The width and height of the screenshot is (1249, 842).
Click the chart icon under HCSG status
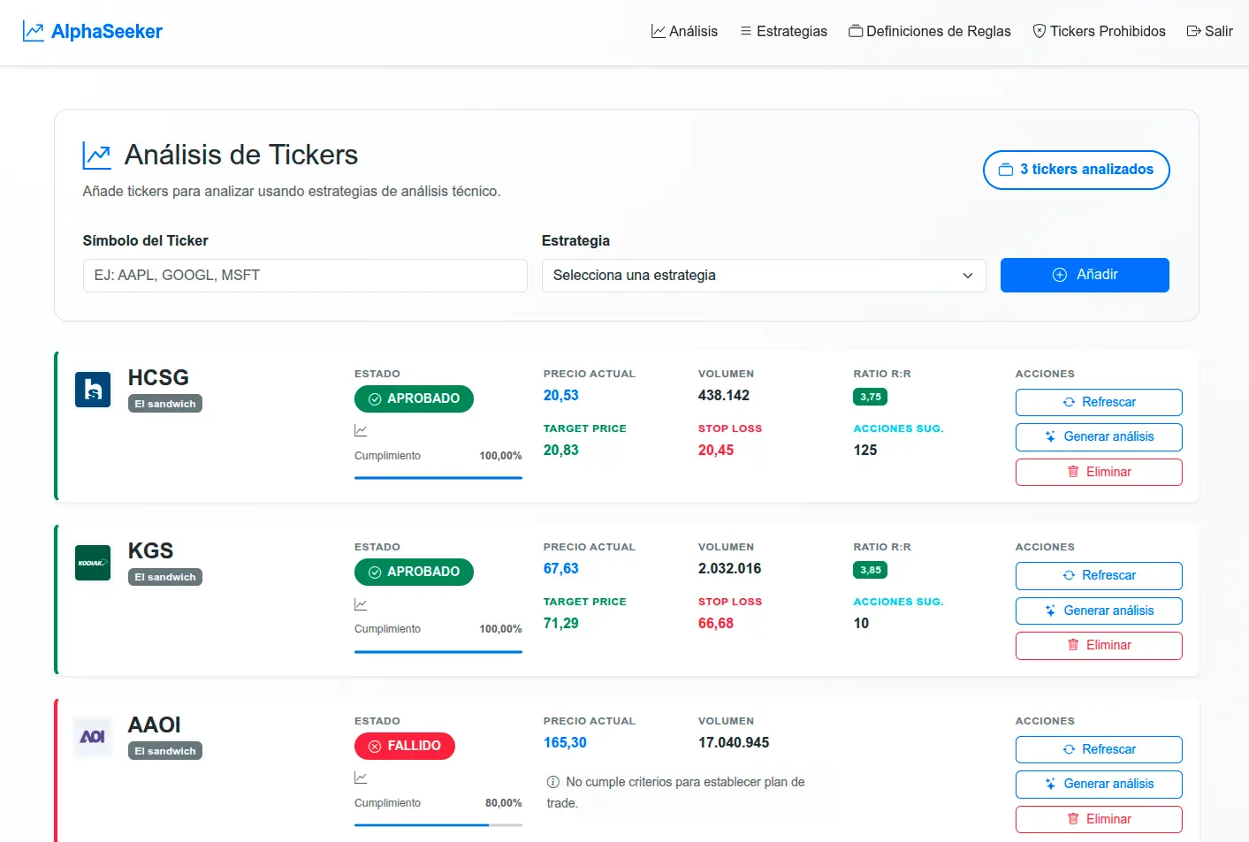(x=361, y=431)
